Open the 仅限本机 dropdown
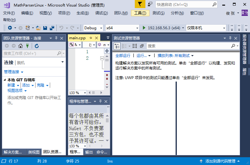Viewport: 250px width, 165px height. (224, 28)
